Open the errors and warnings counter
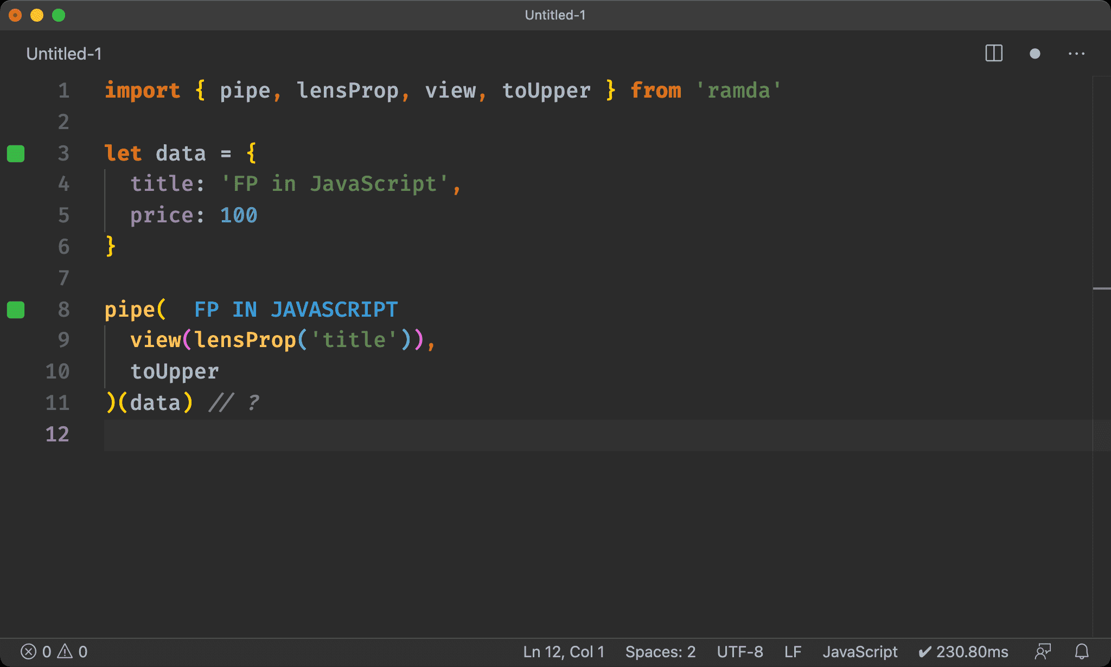The height and width of the screenshot is (667, 1111). point(54,651)
